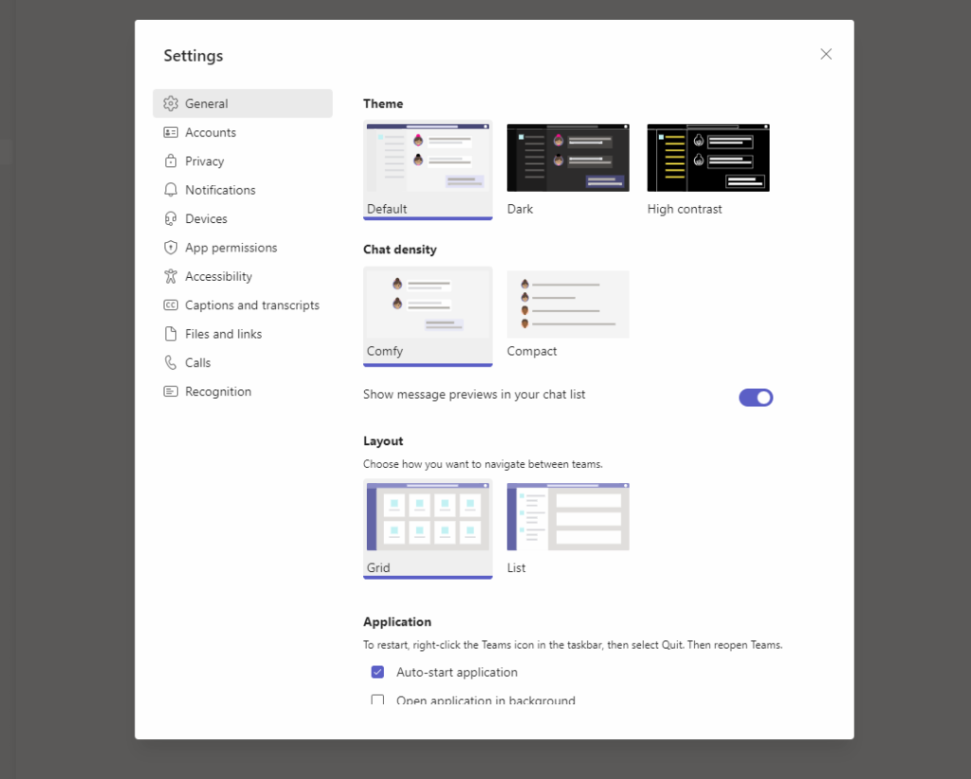Click the Auto-start application label
The image size is (971, 779).
[457, 672]
